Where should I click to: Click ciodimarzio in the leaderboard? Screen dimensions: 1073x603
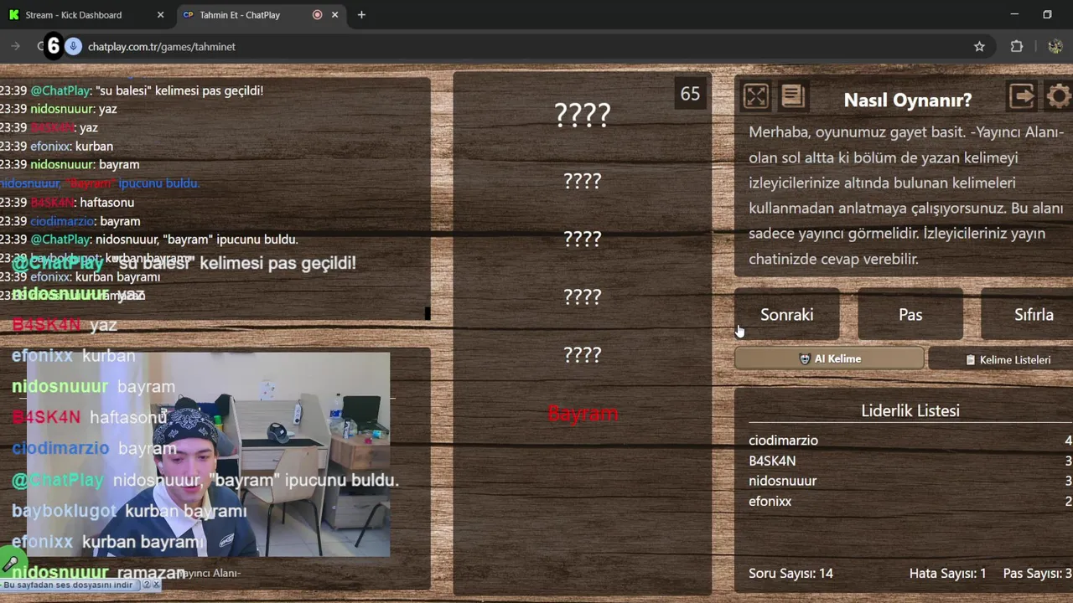click(x=783, y=441)
